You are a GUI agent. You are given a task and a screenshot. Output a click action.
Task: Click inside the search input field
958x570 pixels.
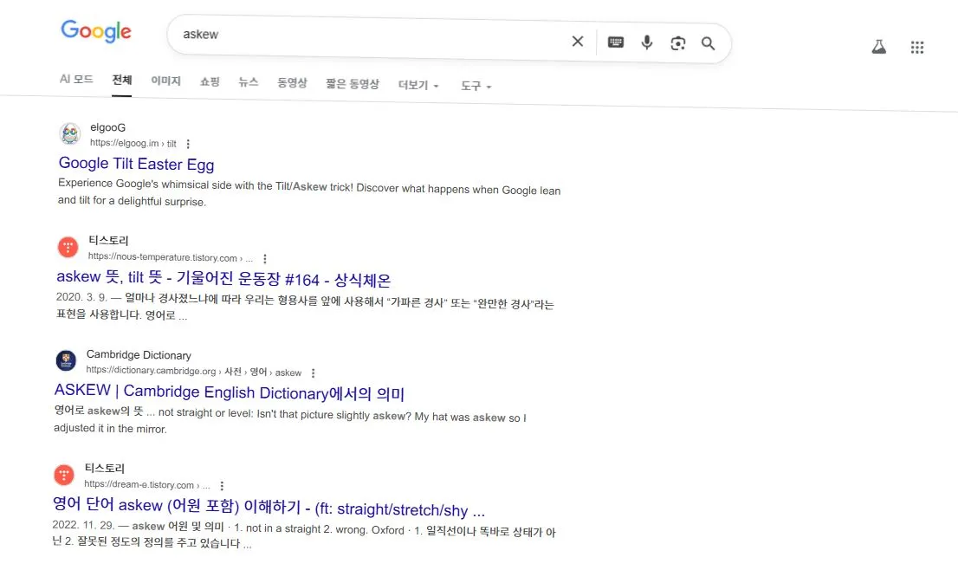coord(364,35)
